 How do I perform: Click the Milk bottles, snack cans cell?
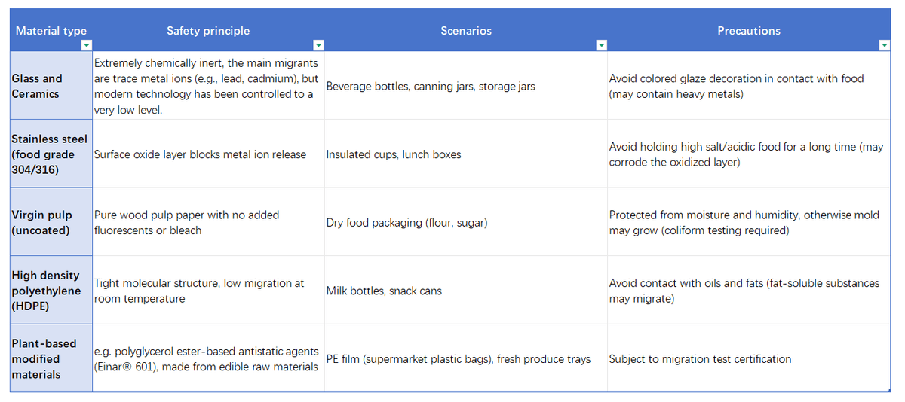466,290
